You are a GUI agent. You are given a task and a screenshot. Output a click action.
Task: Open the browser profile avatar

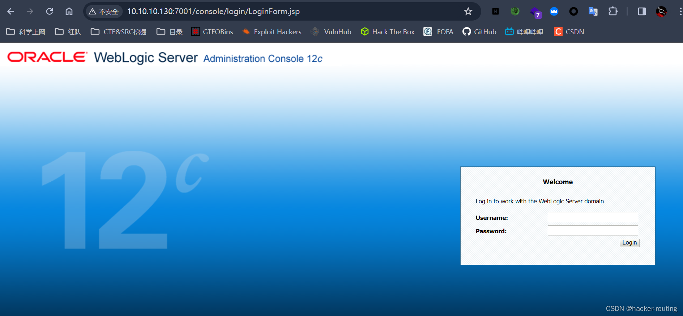(x=661, y=12)
